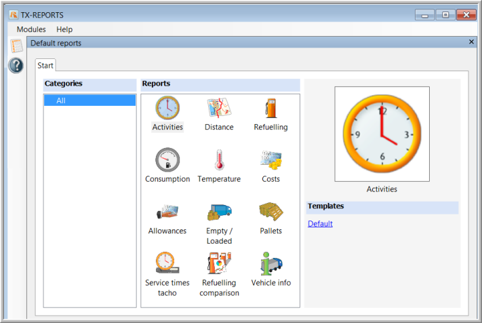Choose the Consumption gauge icon
The height and width of the screenshot is (323, 482).
point(167,159)
